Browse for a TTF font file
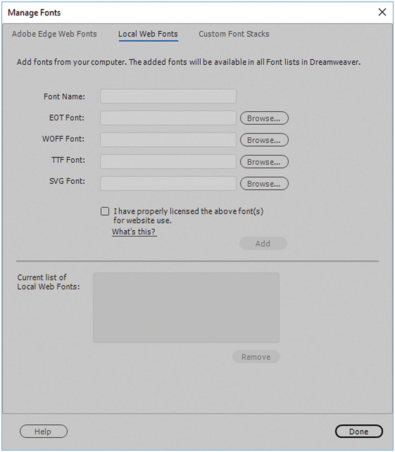This screenshot has height=452, width=395. [264, 162]
